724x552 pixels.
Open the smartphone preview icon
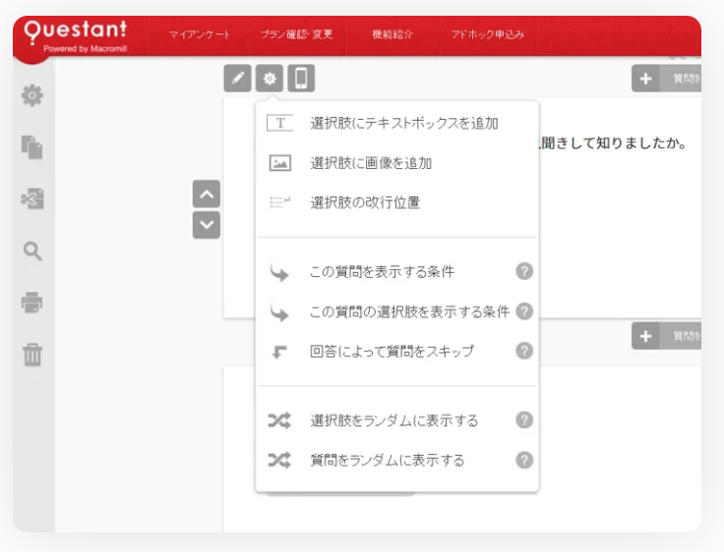[301, 78]
